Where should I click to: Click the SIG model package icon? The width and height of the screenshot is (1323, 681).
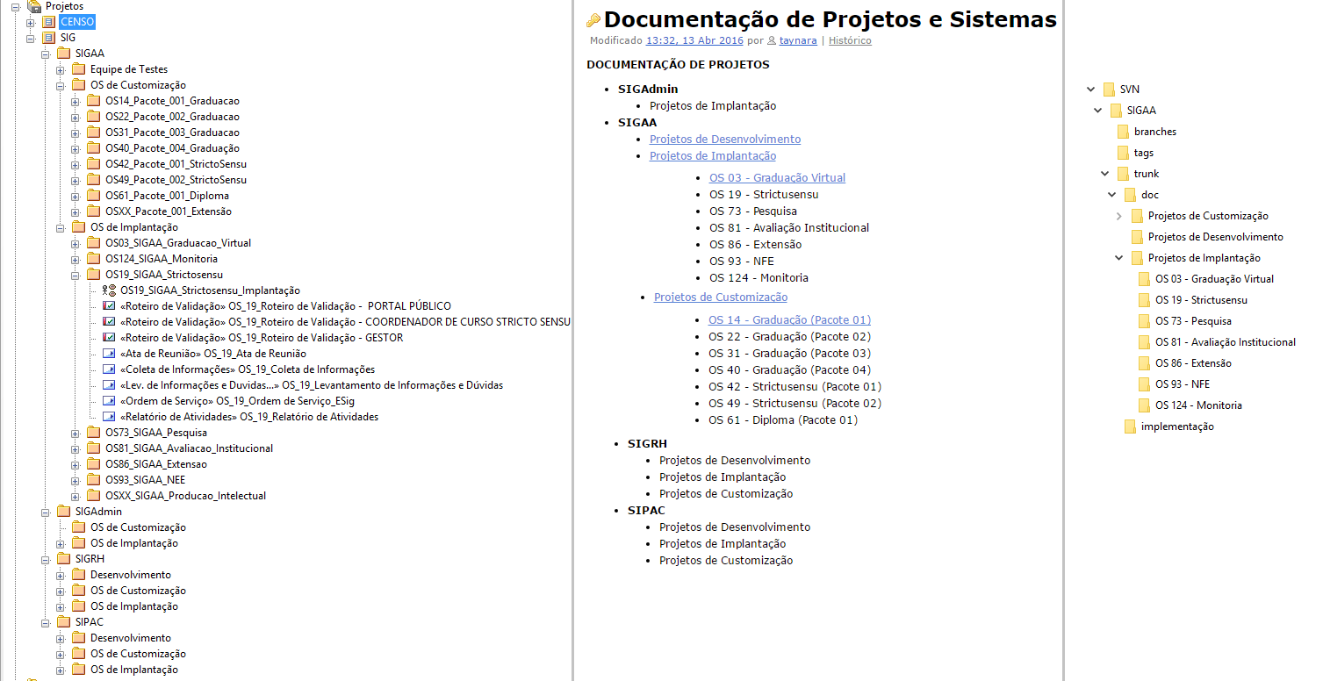coord(49,38)
